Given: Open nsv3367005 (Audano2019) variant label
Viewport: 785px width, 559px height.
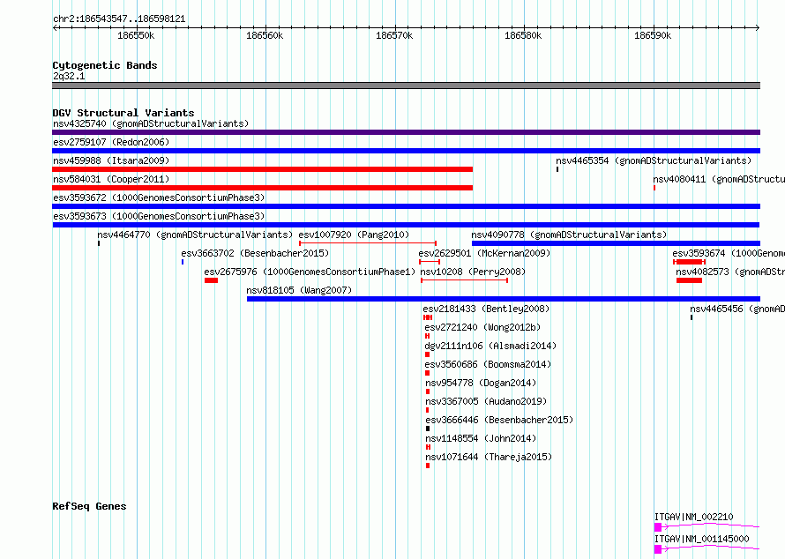Looking at the screenshot, I should click(486, 401).
